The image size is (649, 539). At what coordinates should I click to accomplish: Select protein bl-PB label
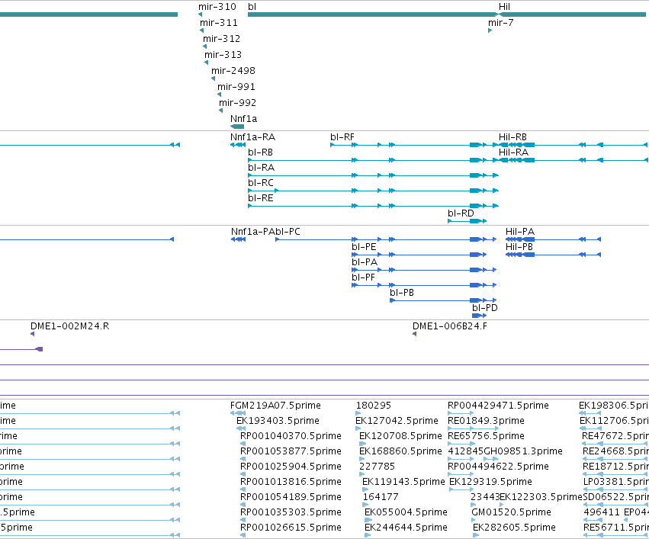[x=402, y=293]
